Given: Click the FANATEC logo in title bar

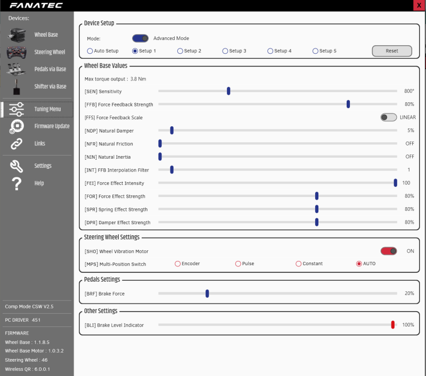Looking at the screenshot, I should pos(36,5).
